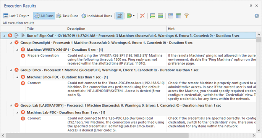Open the column chooser icon
Image resolution: width=262 pixels, height=138 pixels.
pyautogui.click(x=178, y=16)
